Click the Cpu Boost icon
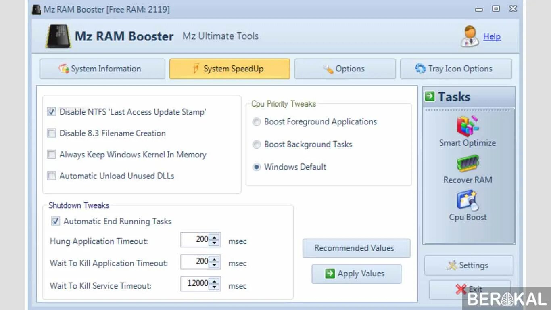551x310 pixels. tap(468, 201)
